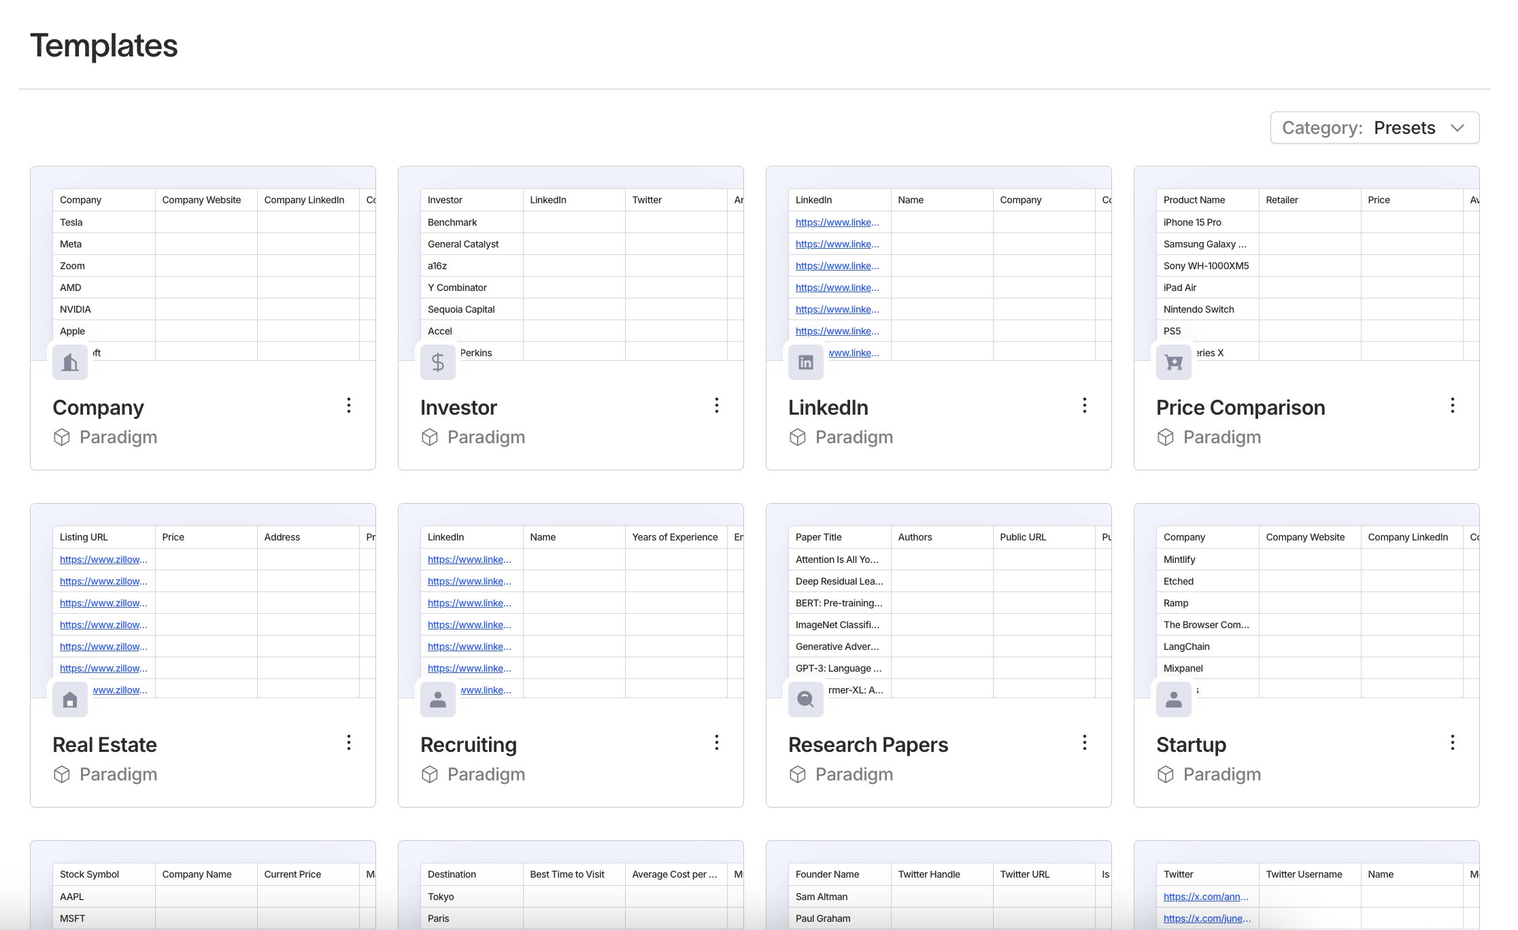Image resolution: width=1518 pixels, height=930 pixels.
Task: Open the Category Presets dropdown
Action: tap(1374, 128)
